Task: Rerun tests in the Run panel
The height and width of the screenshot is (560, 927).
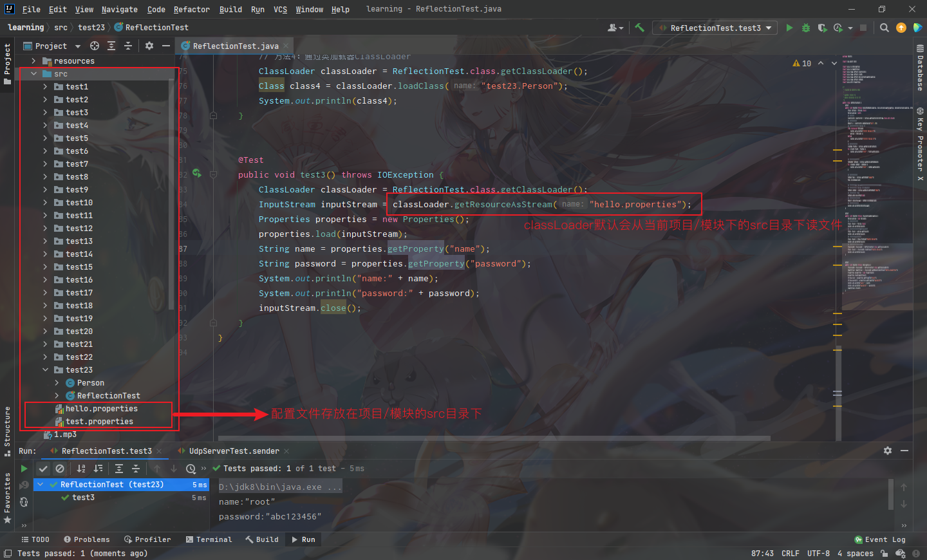Action: tap(24, 469)
